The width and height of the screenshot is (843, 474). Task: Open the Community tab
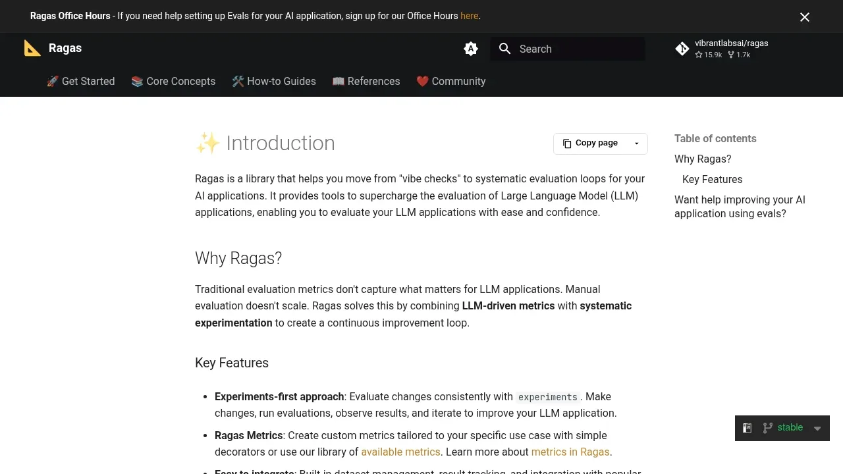click(451, 82)
